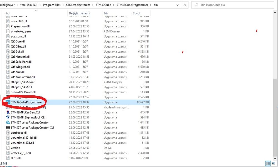Click type 'CONF Dosyası' cell
The width and height of the screenshot is (278, 167).
(x=113, y=82)
